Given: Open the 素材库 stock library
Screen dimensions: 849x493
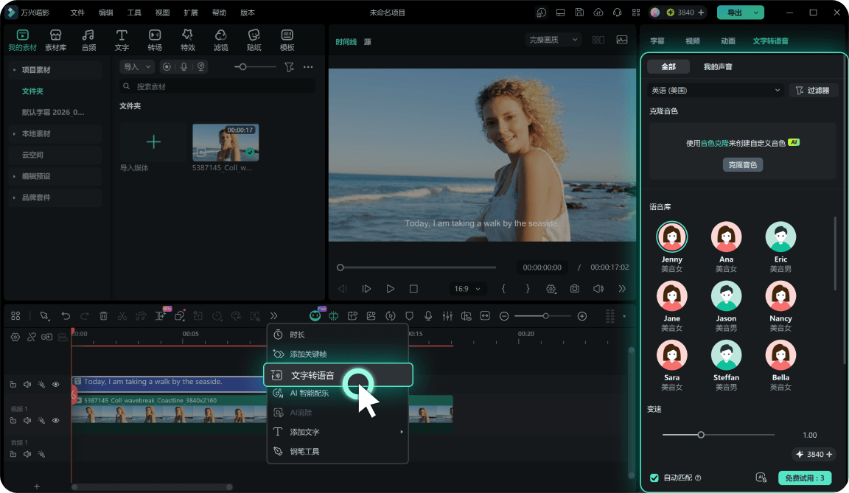Looking at the screenshot, I should 55,40.
